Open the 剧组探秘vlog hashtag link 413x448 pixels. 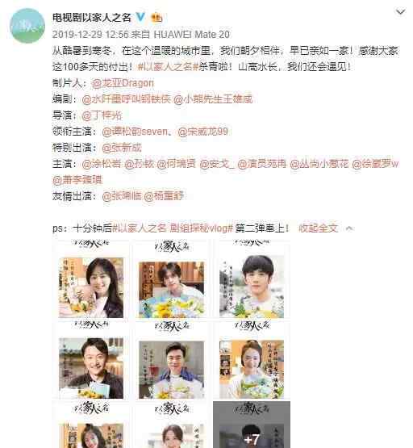click(173, 228)
